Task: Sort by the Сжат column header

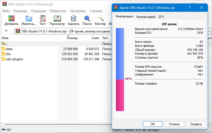Action: (x=90, y=38)
